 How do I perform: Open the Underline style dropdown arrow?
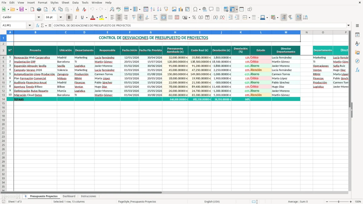pyautogui.click(x=87, y=18)
